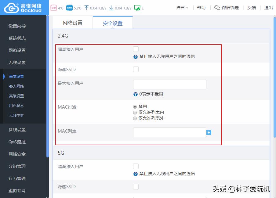Add a MAC list entry with plus button
The height and width of the screenshot is (198, 276).
coord(209,132)
